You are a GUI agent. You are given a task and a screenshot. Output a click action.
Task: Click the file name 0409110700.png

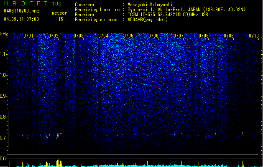pyautogui.click(x=21, y=11)
